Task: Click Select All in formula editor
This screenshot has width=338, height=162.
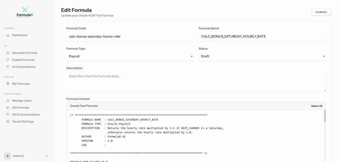Action: click(x=316, y=106)
